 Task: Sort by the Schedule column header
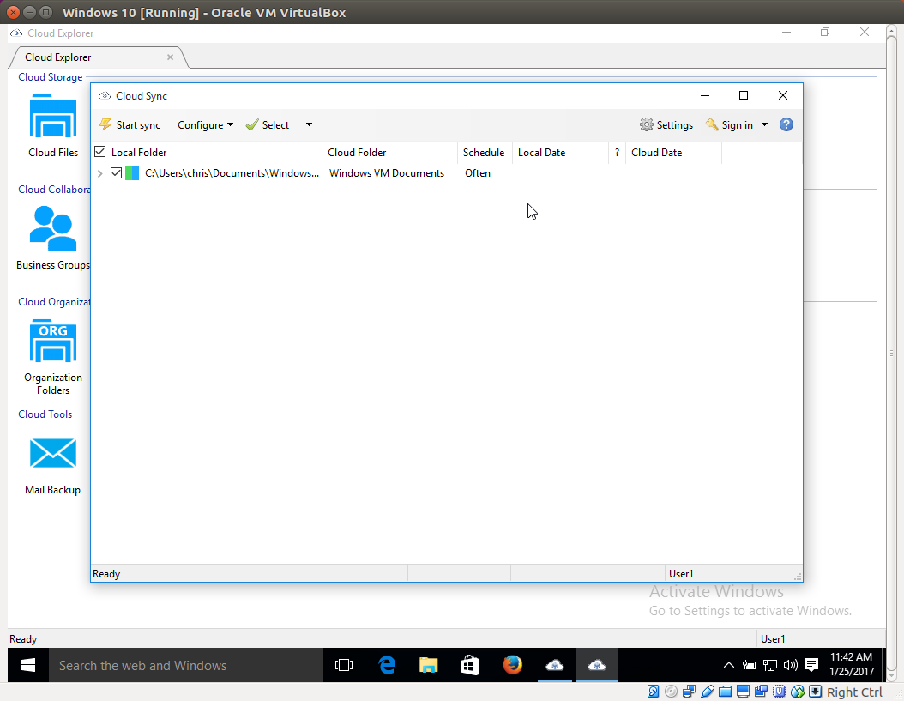click(x=485, y=153)
